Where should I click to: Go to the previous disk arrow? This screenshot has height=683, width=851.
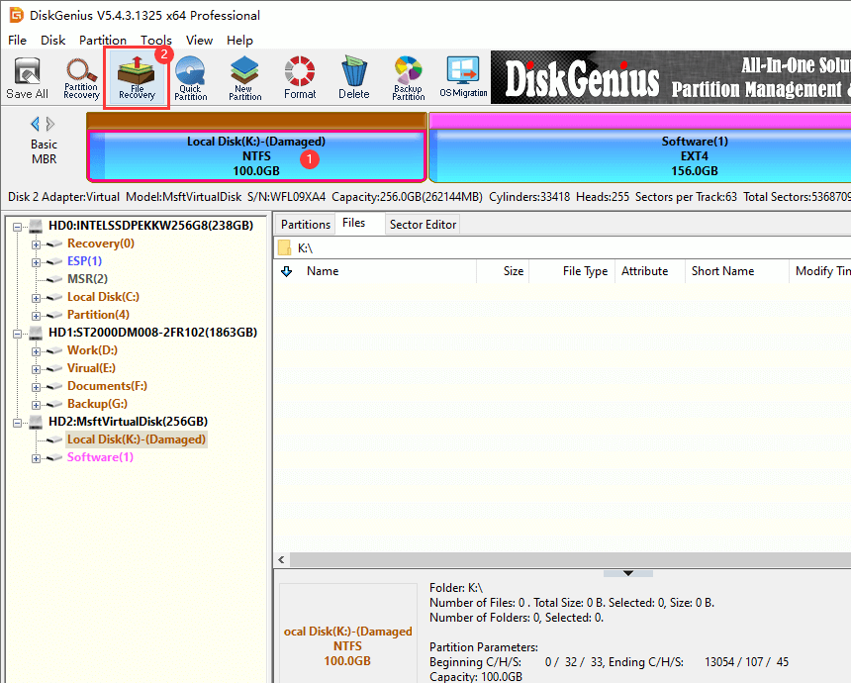(x=36, y=124)
